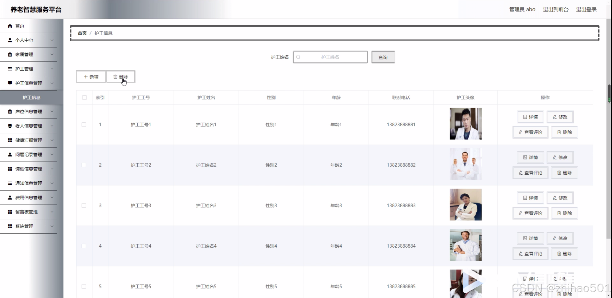
Task: Open the avatar thumbnail of 护工姓名2
Action: click(465, 164)
